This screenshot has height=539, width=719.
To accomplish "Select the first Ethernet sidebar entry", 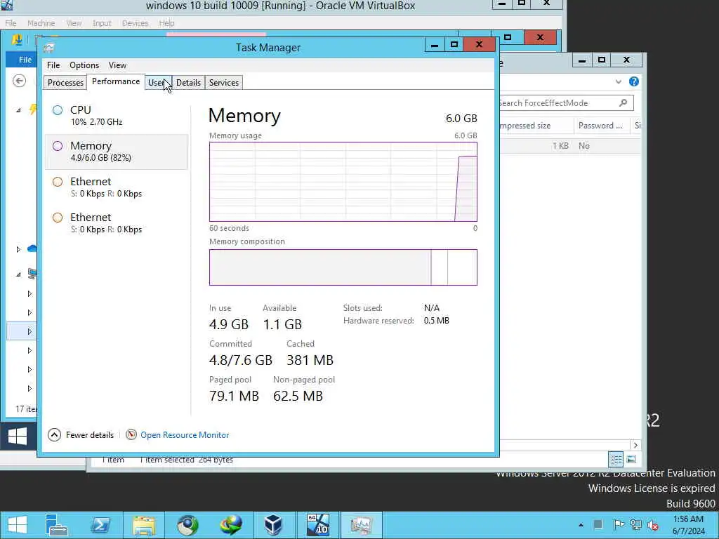I will pyautogui.click(x=117, y=187).
